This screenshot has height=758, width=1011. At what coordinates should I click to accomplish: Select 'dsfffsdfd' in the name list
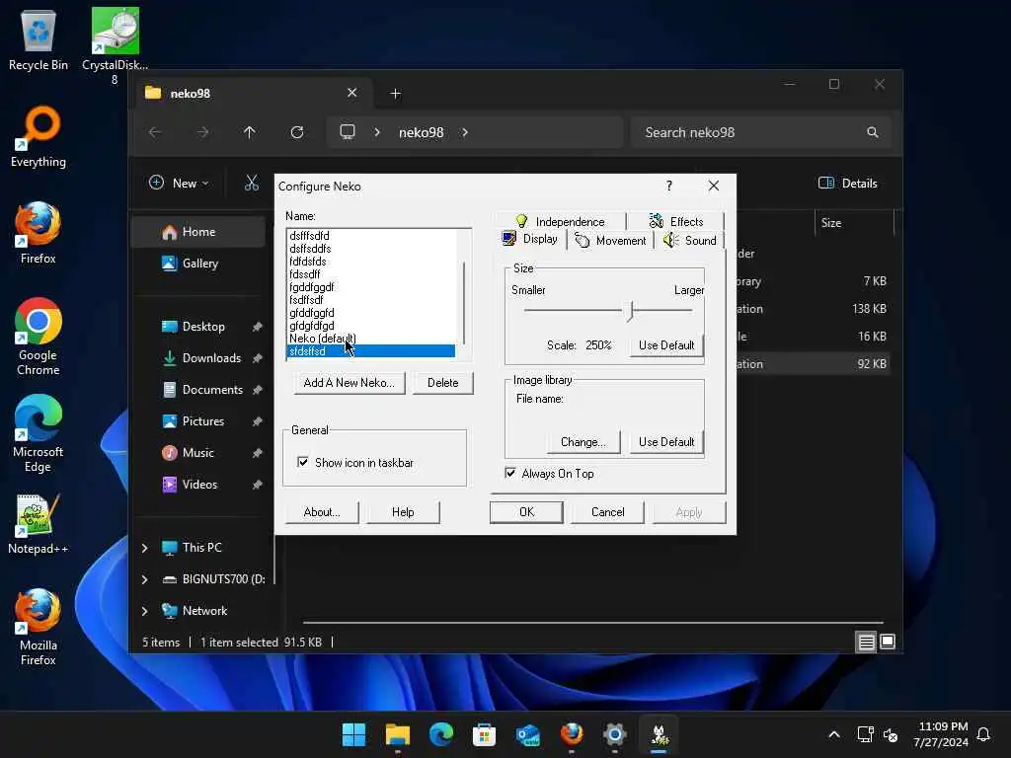[x=309, y=236]
